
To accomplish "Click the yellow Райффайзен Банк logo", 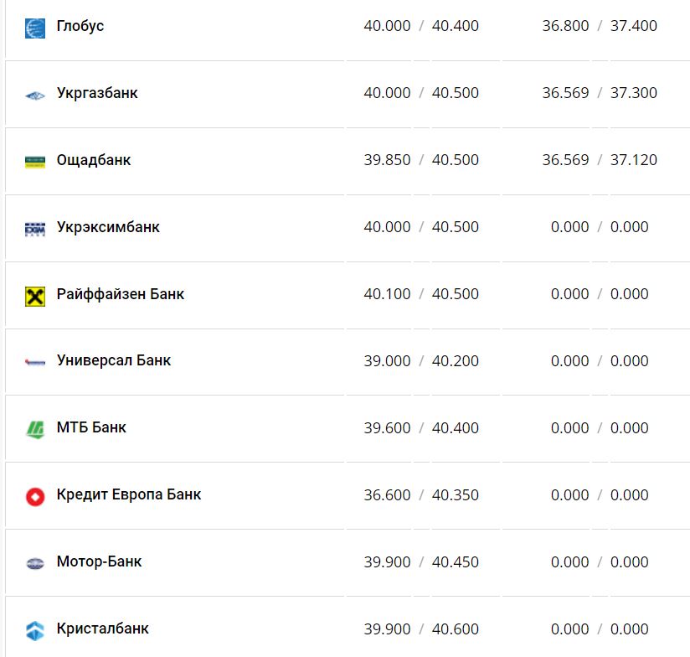I will (x=35, y=296).
